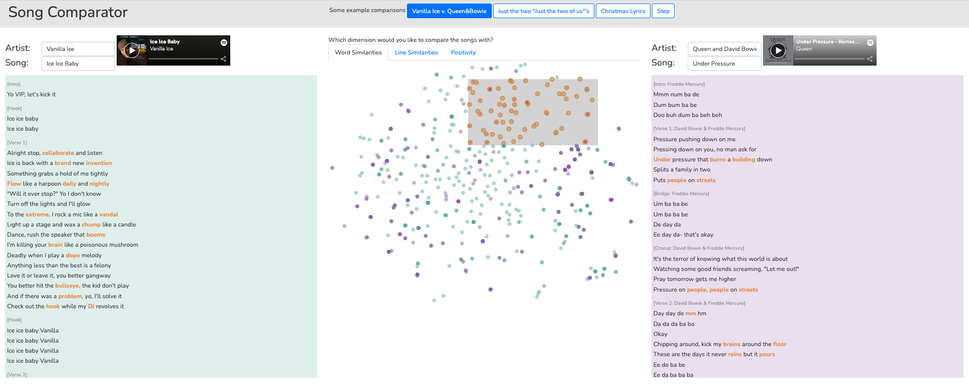
Task: Click the highlighted word 'chump' in lyrics
Action: tap(91, 225)
